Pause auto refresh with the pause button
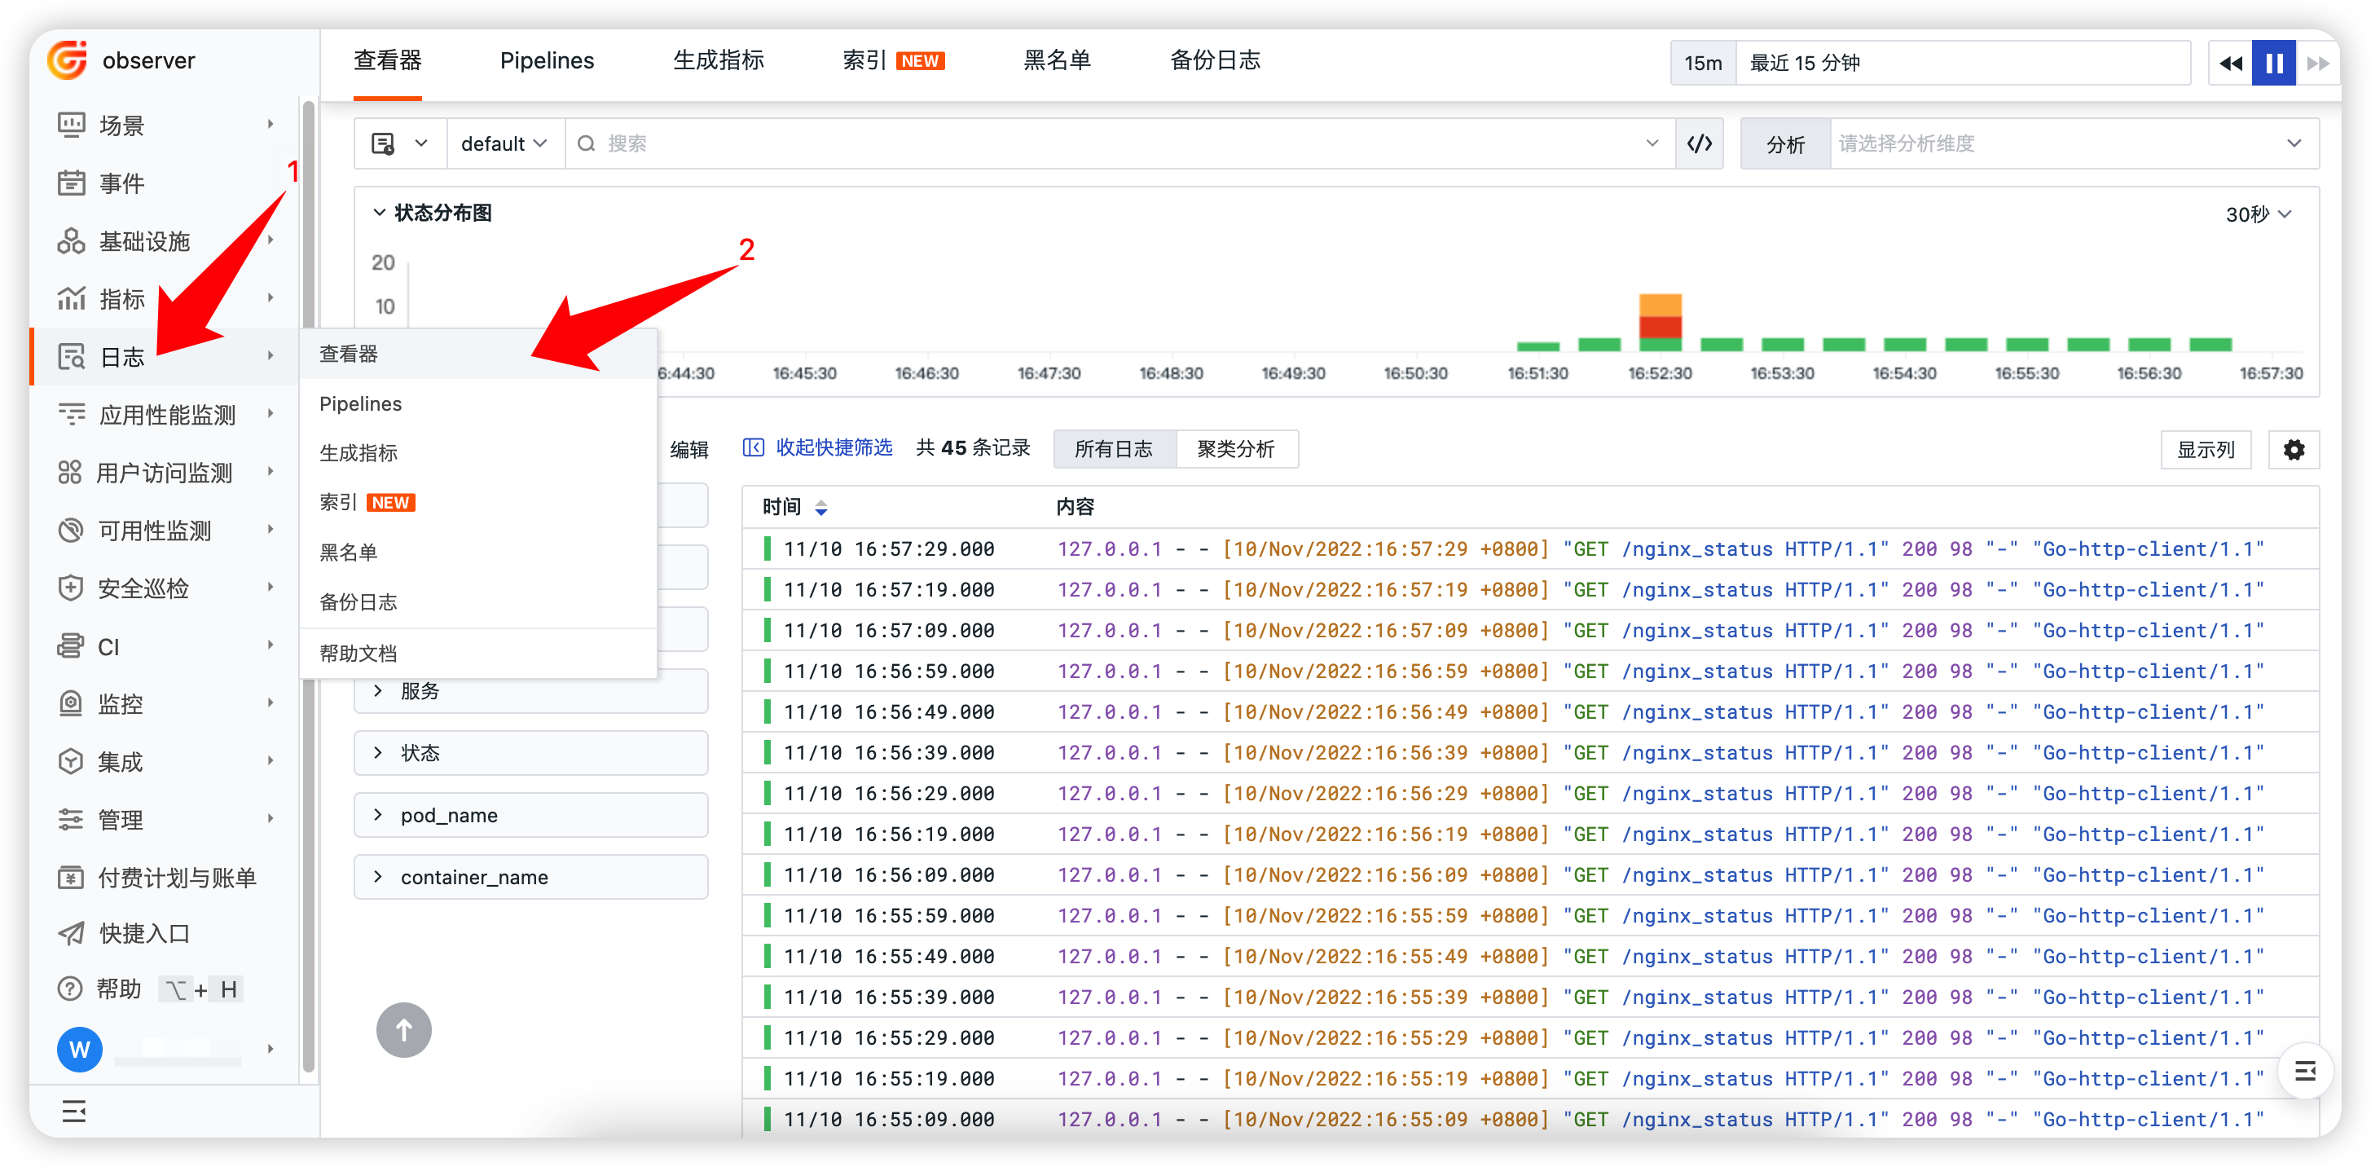The image size is (2371, 1167). 2273,62
